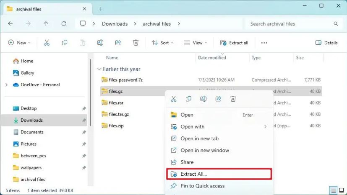Click the This PC monitor icon in address bar
Viewport: 347px width, 195px height.
[83, 23]
